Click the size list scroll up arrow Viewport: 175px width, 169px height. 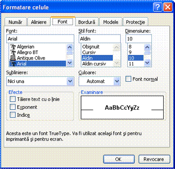[147, 47]
